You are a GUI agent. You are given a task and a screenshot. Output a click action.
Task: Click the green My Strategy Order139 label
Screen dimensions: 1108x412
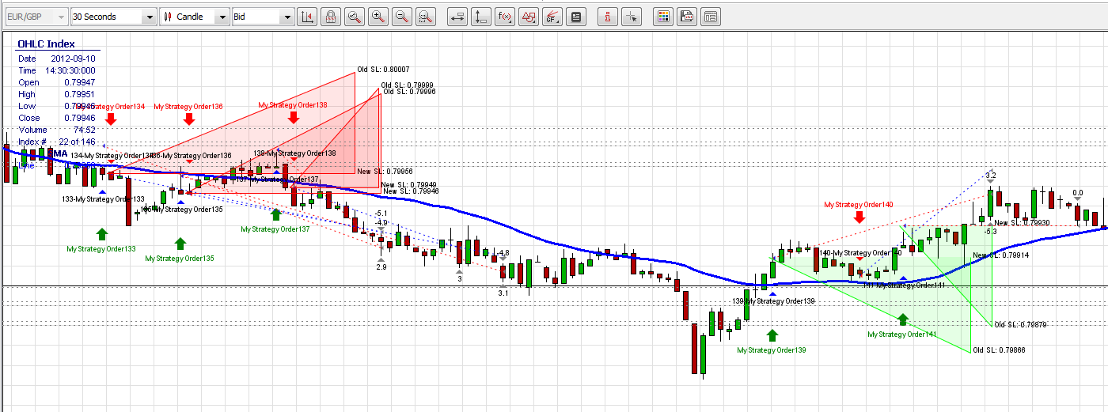pos(772,350)
